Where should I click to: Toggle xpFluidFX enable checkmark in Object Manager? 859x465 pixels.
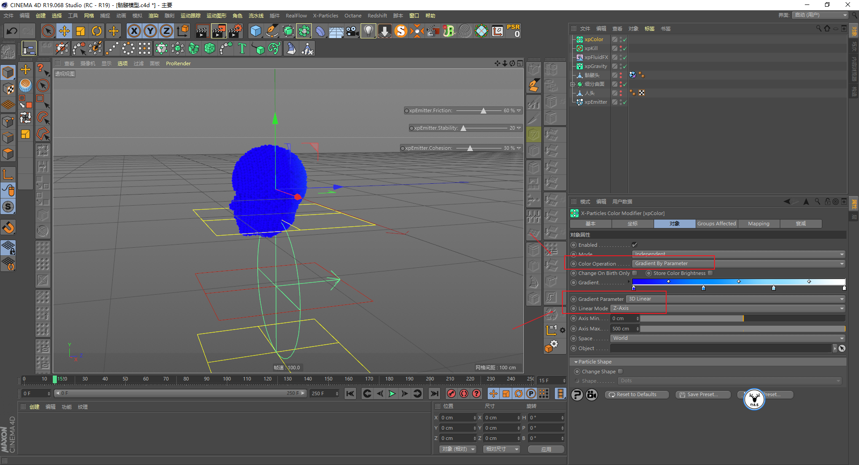point(625,57)
